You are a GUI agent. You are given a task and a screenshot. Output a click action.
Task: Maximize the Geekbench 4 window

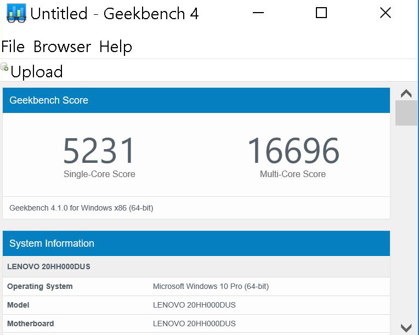[x=321, y=13]
